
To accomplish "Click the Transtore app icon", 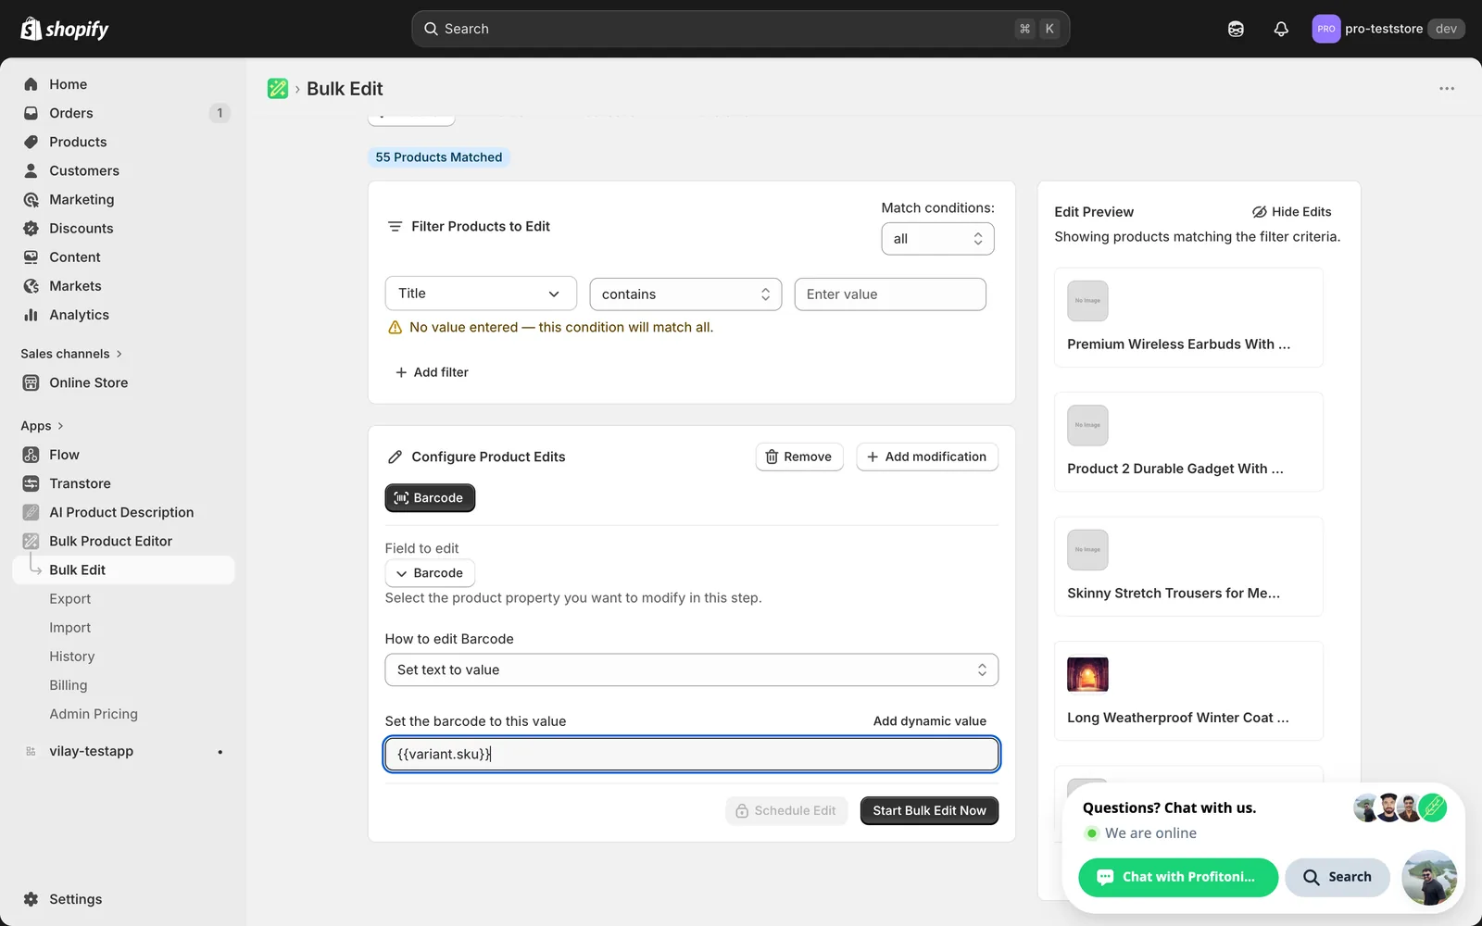I will pyautogui.click(x=31, y=483).
